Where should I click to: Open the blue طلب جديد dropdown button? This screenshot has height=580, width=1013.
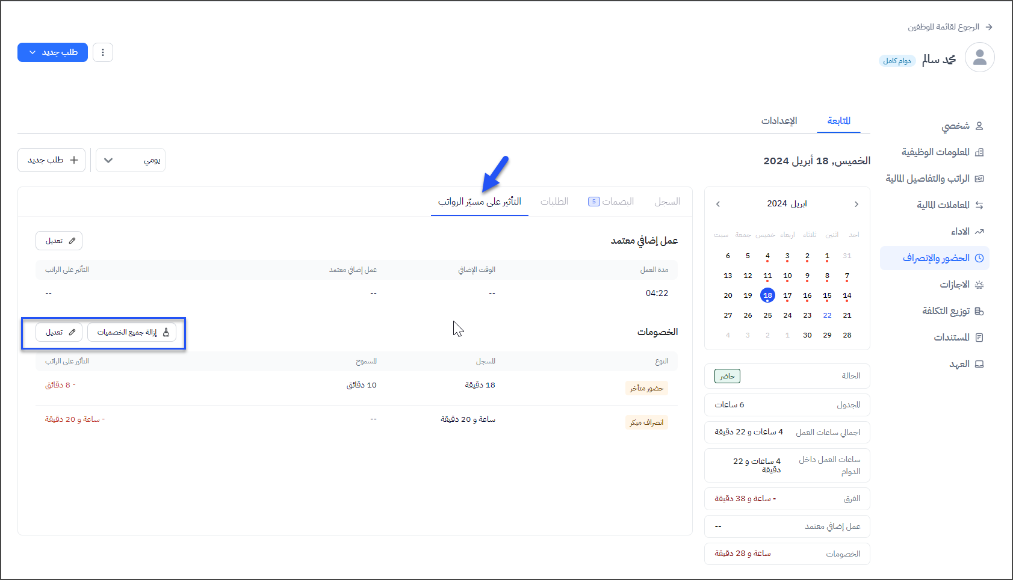52,52
